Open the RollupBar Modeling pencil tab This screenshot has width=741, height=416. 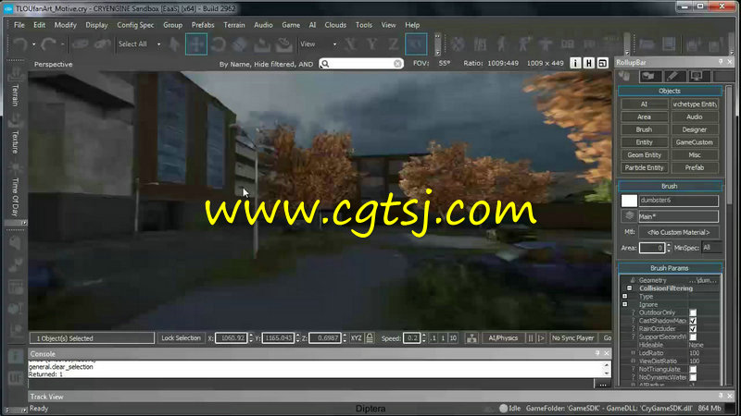pos(673,76)
